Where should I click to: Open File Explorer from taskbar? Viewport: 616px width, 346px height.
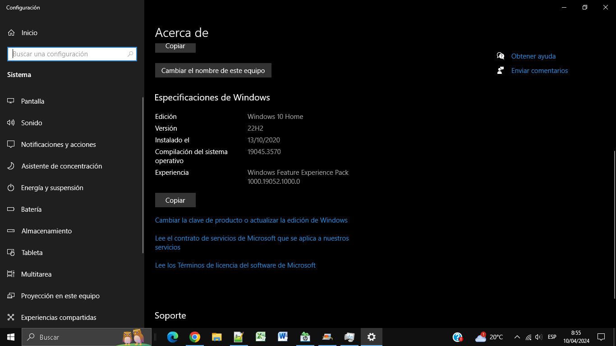click(x=217, y=337)
